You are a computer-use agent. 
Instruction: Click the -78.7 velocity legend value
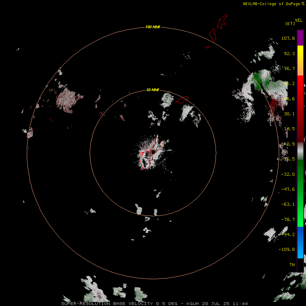point(288,220)
